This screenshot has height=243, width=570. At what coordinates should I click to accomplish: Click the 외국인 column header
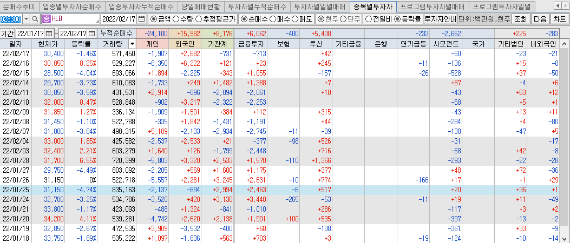pos(185,44)
